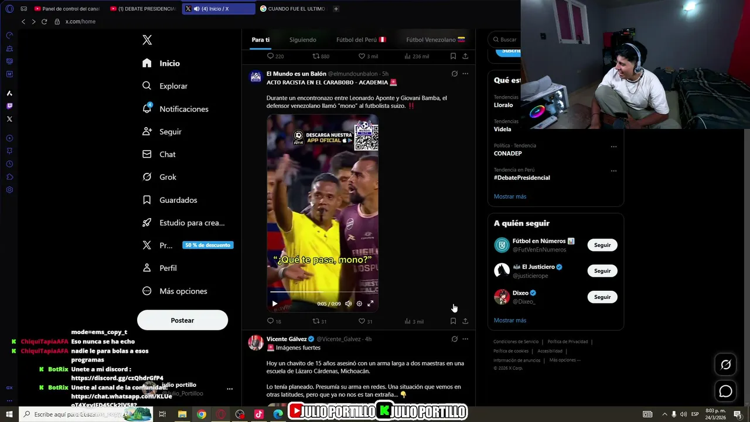Repost El Mundo es un Balón post (31)
The image size is (750, 422).
pyautogui.click(x=319, y=321)
